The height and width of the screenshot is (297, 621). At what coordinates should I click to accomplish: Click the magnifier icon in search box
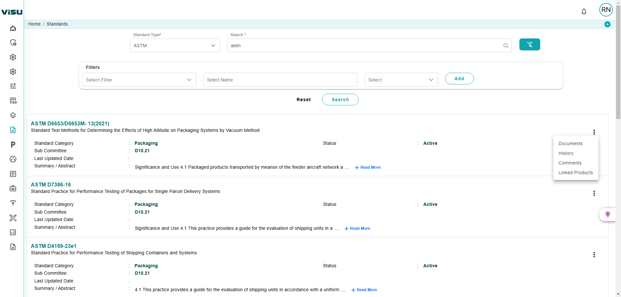pos(506,46)
